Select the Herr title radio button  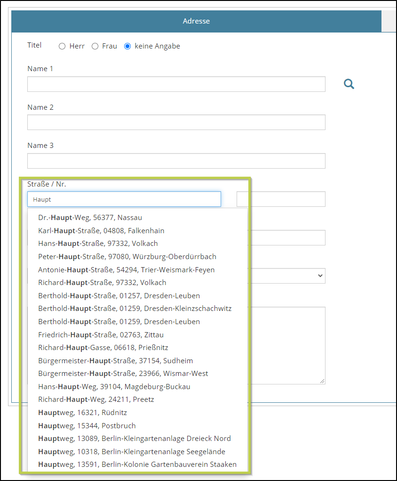pyautogui.click(x=62, y=46)
